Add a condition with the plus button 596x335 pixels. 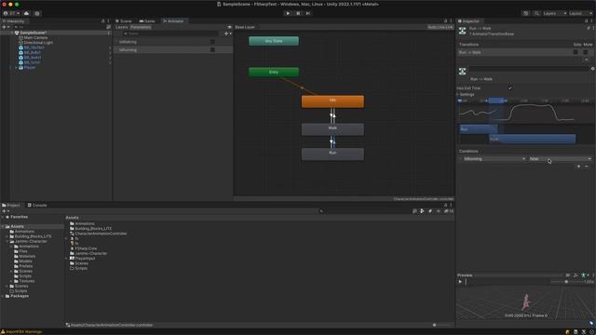579,167
